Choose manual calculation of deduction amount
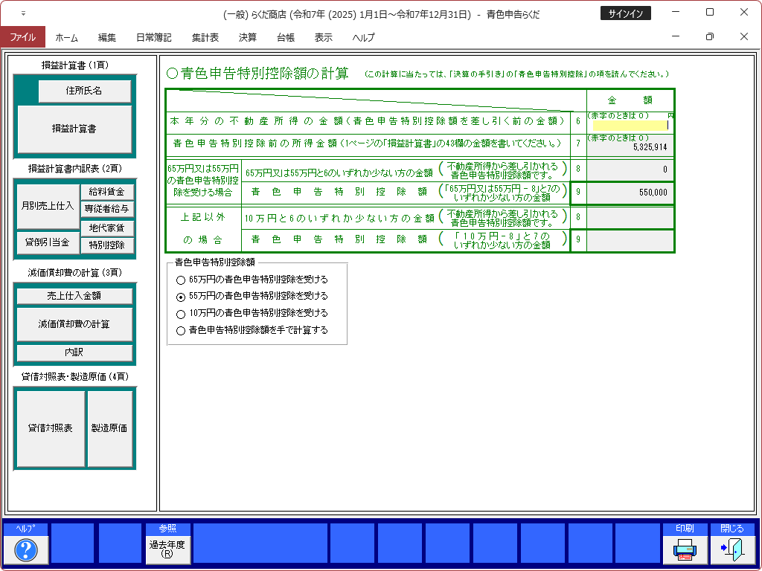This screenshot has width=762, height=571. pos(180,331)
